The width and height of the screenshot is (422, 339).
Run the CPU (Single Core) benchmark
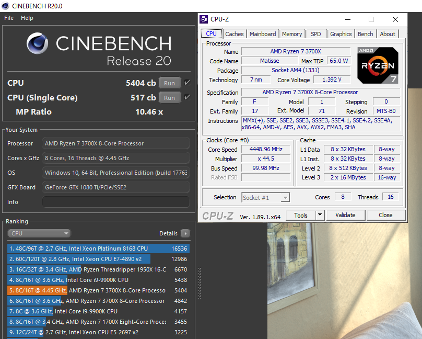170,97
